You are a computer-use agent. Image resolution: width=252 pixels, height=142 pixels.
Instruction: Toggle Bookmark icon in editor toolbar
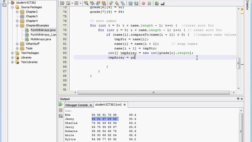(x=123, y=3)
